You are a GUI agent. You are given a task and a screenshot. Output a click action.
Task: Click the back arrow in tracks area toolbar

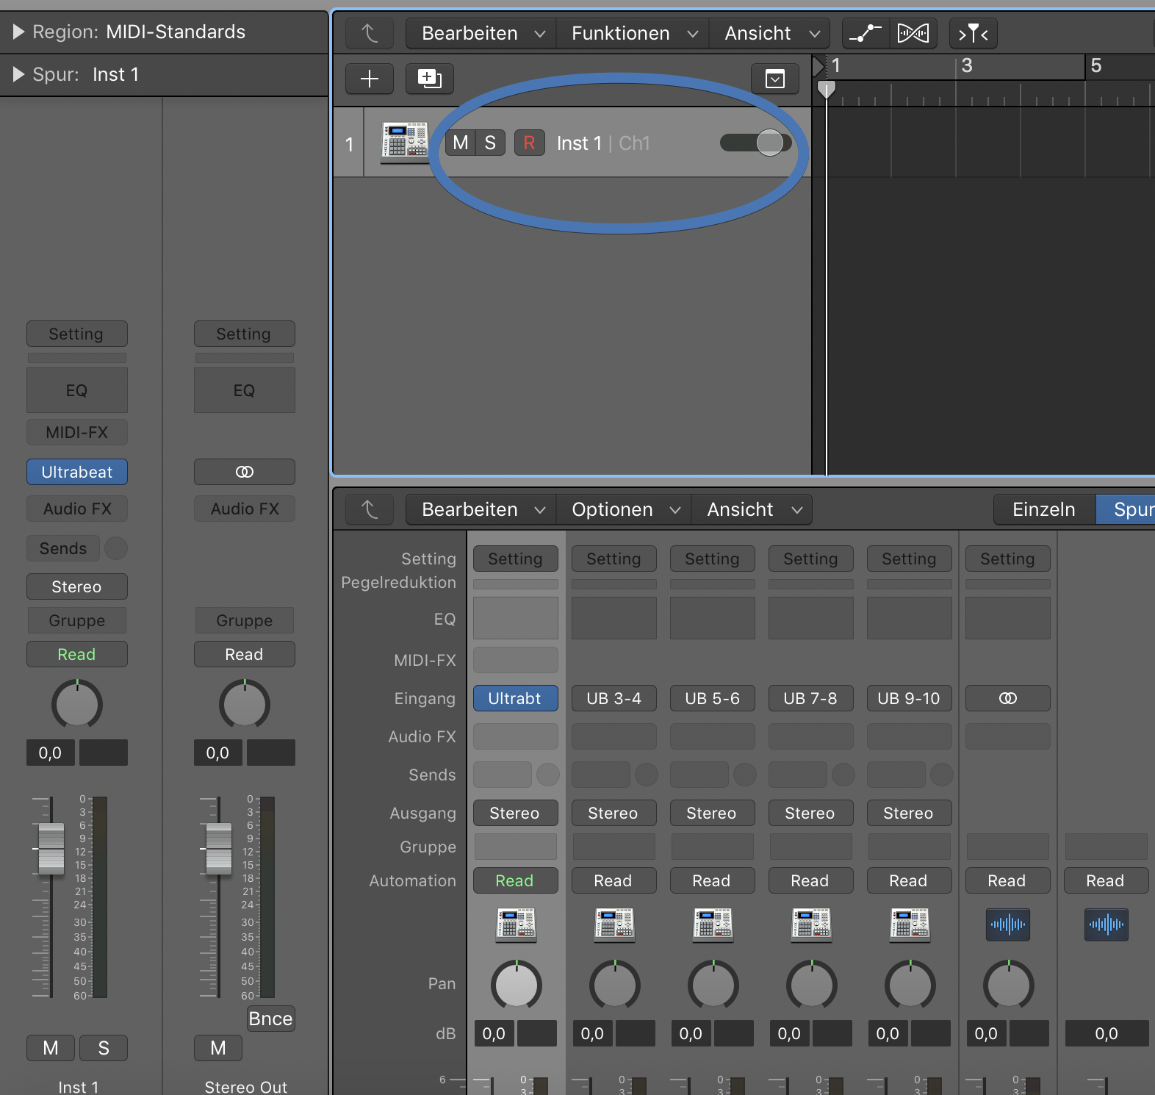click(x=370, y=33)
